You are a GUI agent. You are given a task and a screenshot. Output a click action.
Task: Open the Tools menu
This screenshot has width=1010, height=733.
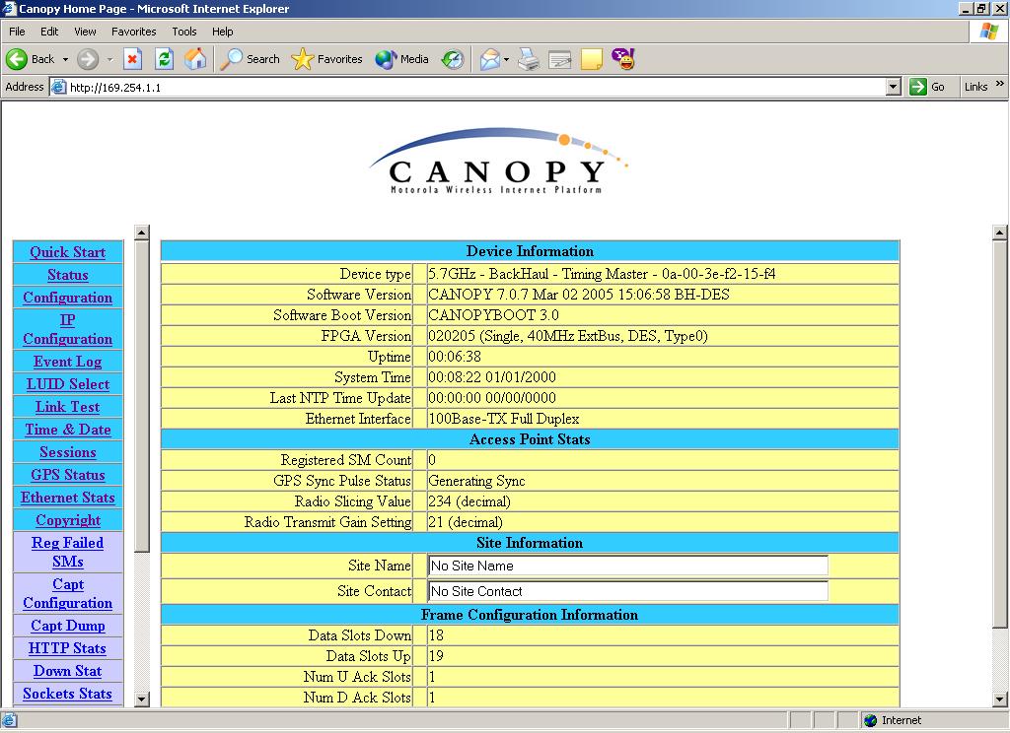(x=183, y=32)
